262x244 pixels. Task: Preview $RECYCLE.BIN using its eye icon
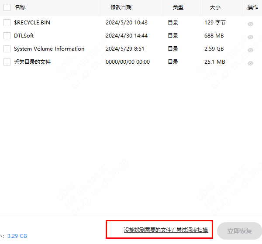(x=251, y=24)
